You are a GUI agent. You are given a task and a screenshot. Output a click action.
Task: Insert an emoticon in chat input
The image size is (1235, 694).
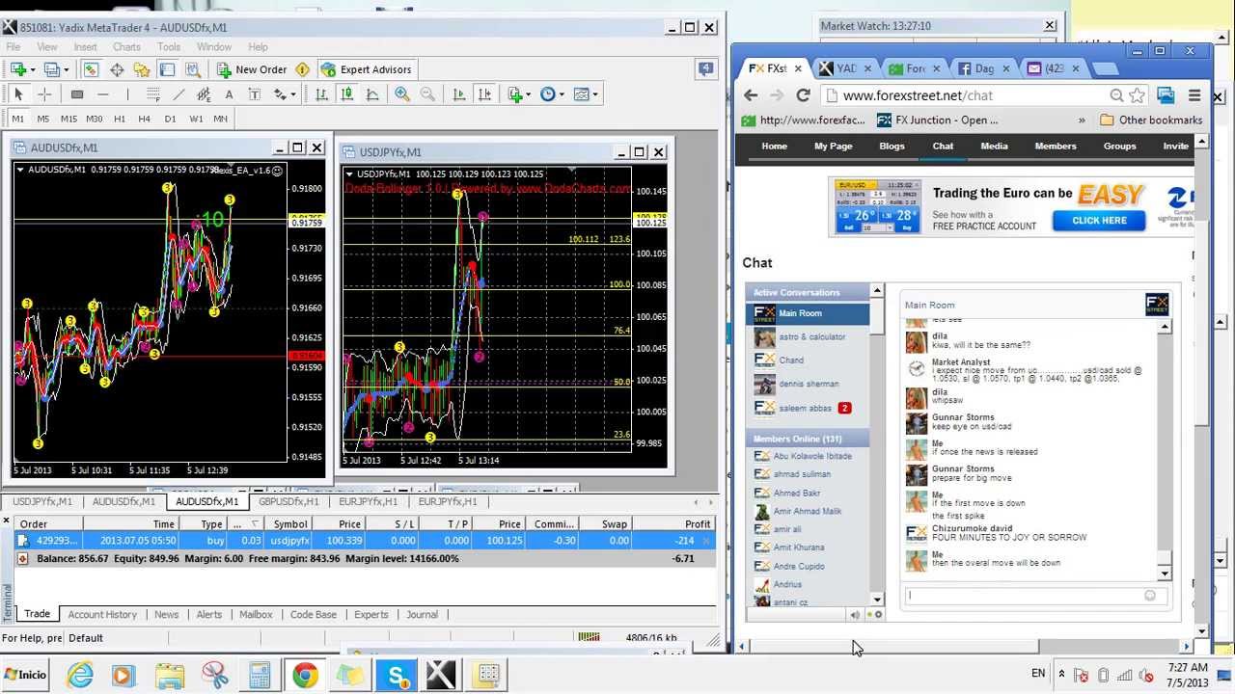(1150, 596)
